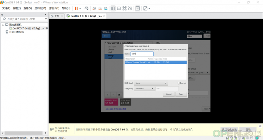
Task: Click the stretch guest display icon
Action: click(145, 8)
